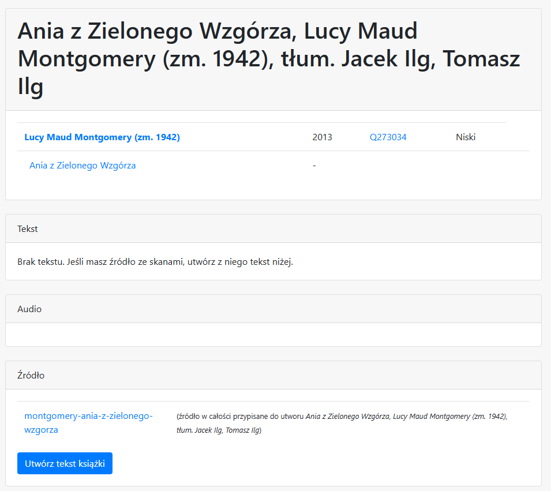Click the lone 'Ilg' on the title's last line

coord(30,87)
